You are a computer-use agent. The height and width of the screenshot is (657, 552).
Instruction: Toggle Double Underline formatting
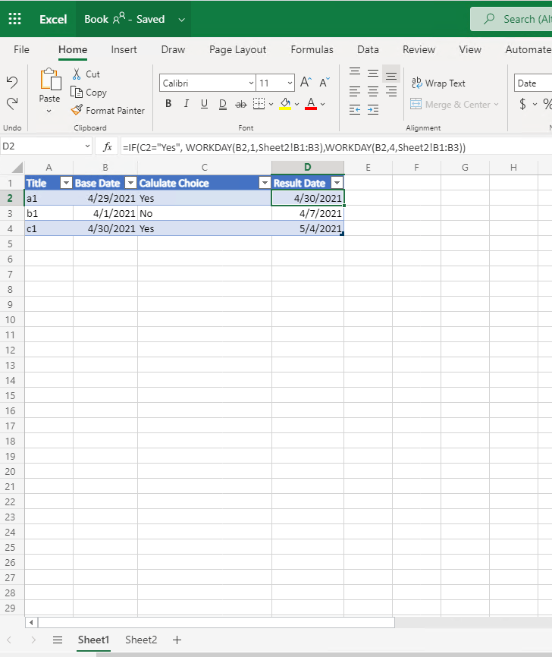(223, 104)
